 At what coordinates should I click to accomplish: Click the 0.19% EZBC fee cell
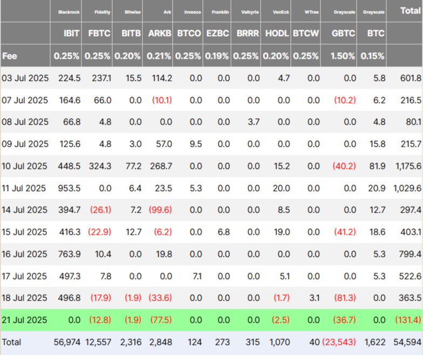point(217,56)
